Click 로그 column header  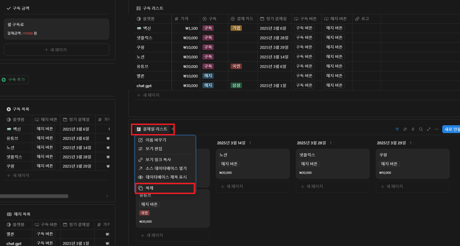coord(367,19)
